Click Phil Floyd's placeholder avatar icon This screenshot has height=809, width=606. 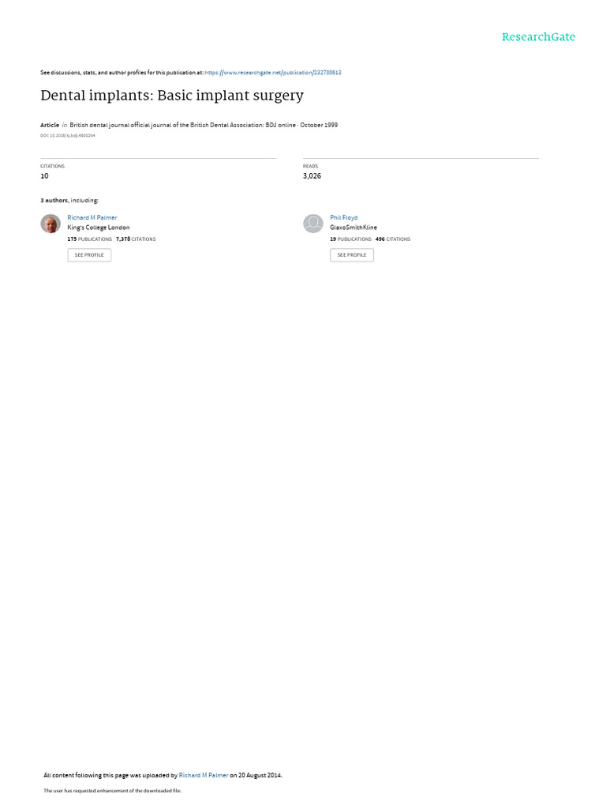click(312, 224)
